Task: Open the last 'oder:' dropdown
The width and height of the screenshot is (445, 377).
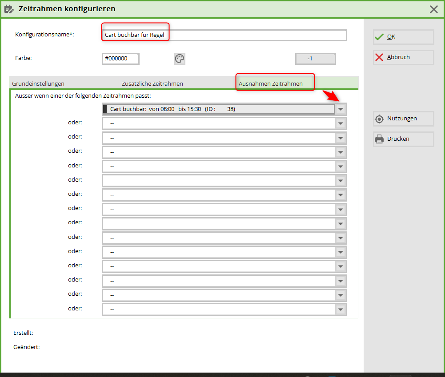Action: click(341, 309)
